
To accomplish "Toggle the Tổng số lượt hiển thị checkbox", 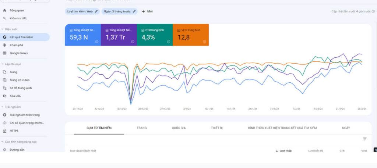I will 107,31.
